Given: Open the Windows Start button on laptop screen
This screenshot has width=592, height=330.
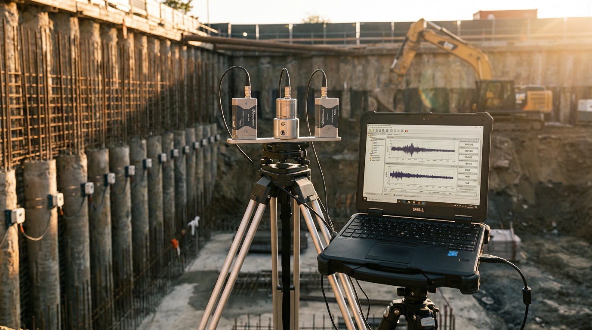Looking at the screenshot, I should (365, 199).
